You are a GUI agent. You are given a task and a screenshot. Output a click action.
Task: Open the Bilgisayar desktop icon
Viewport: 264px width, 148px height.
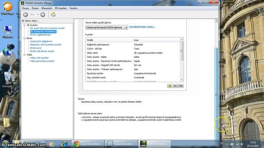click(x=7, y=32)
